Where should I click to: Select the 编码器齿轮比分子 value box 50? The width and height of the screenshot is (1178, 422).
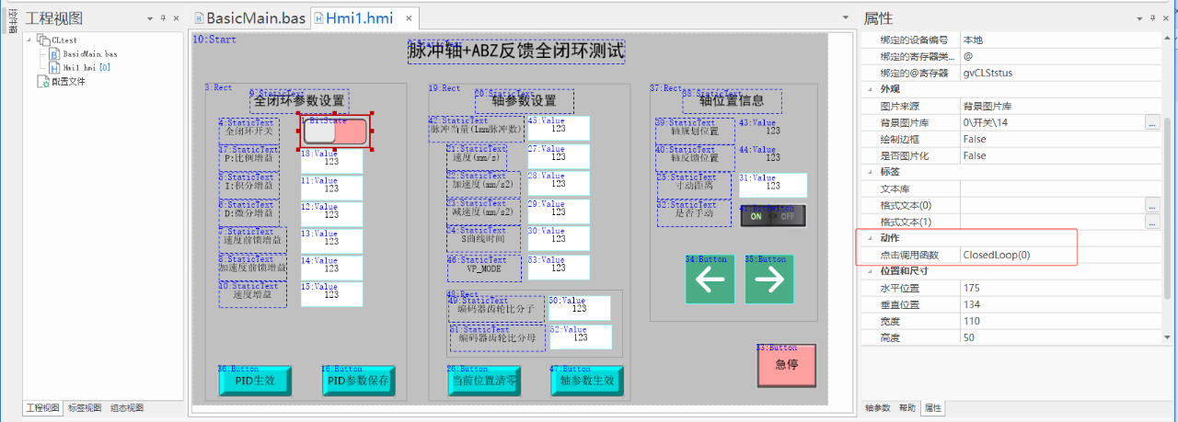[580, 308]
